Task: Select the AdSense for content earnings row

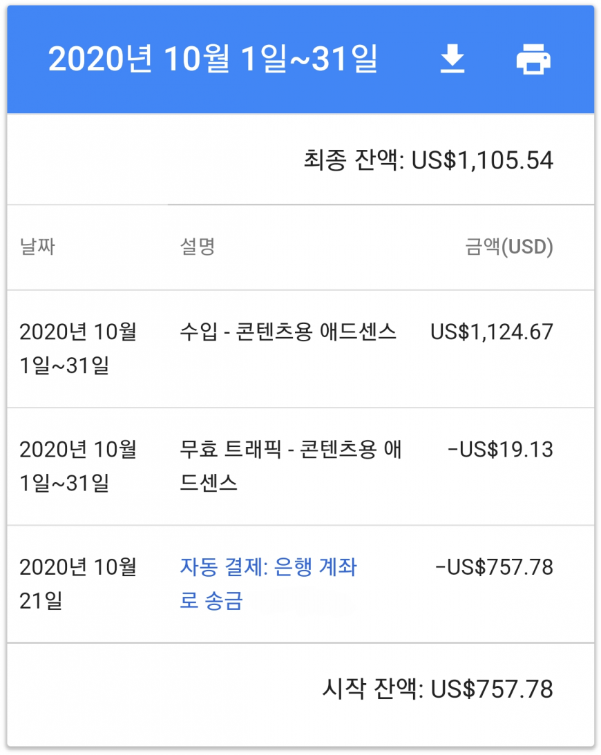Action: [288, 332]
